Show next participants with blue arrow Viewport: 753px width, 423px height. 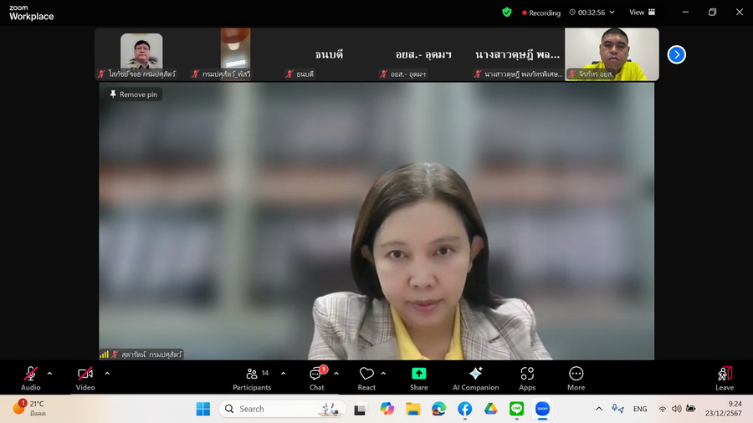(x=677, y=54)
